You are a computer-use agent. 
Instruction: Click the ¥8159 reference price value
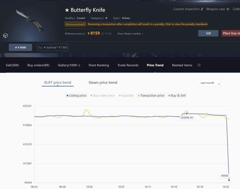93,33
